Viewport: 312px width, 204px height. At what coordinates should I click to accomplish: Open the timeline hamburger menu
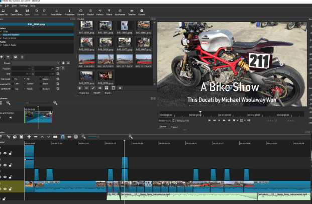pyautogui.click(x=2, y=137)
